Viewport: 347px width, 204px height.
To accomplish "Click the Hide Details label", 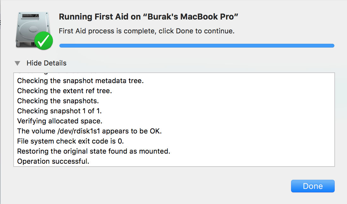I will 46,63.
